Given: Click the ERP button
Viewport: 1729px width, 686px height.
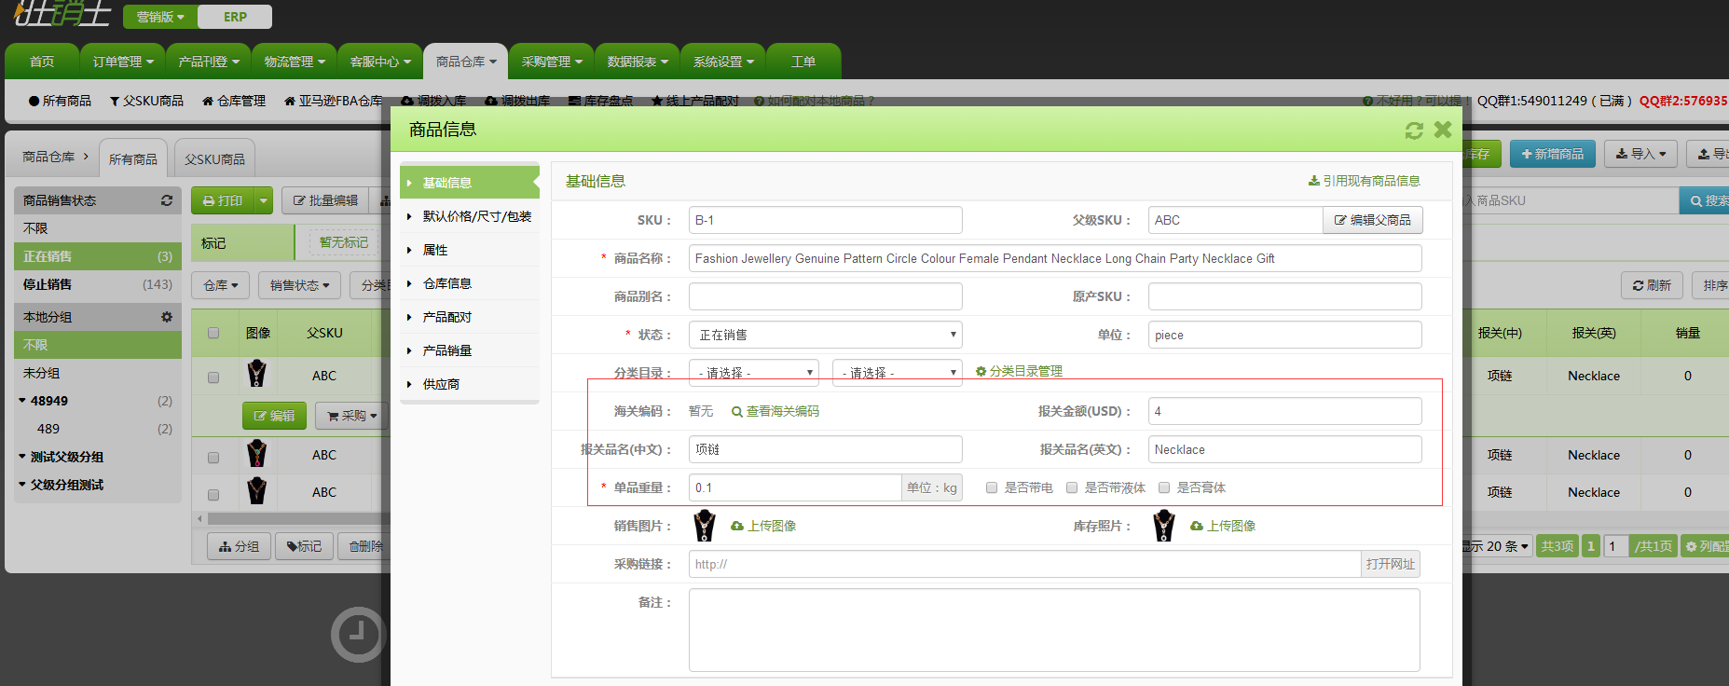Looking at the screenshot, I should (235, 17).
